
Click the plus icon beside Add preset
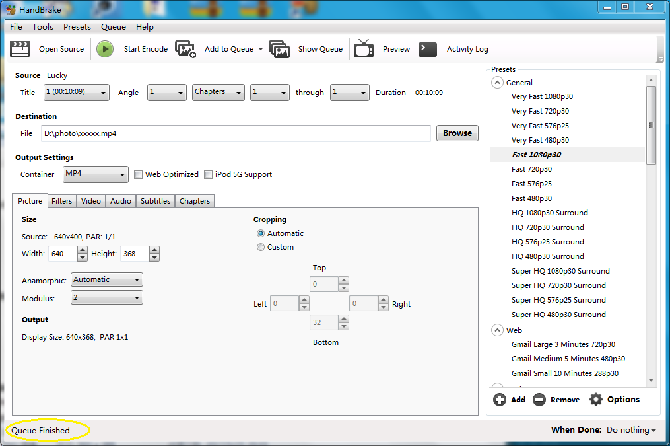pyautogui.click(x=500, y=400)
